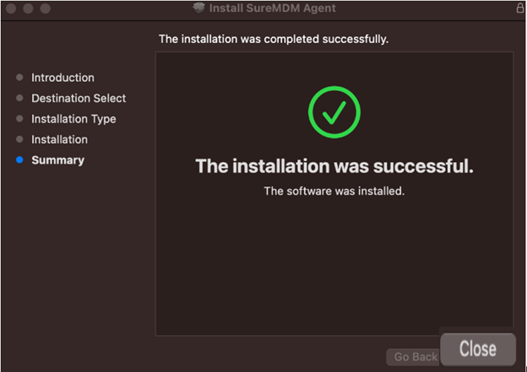
Task: Select the Introduction step
Action: click(62, 78)
